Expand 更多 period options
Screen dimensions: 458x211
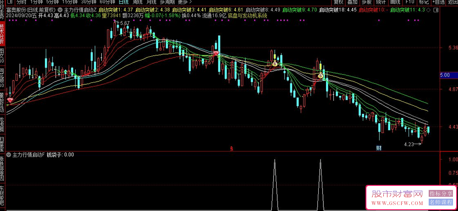tap(185, 1)
